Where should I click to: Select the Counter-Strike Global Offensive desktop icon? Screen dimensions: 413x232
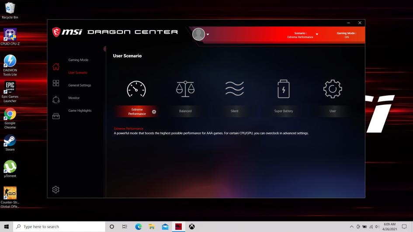(10, 197)
